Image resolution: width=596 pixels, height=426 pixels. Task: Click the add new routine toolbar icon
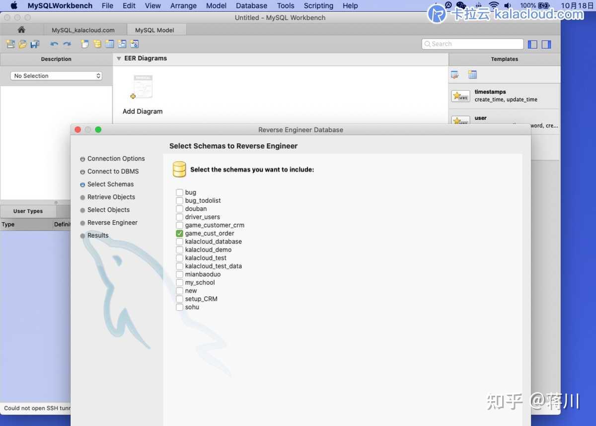click(135, 44)
